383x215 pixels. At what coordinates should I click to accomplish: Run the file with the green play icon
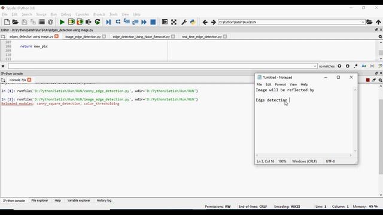point(62,22)
